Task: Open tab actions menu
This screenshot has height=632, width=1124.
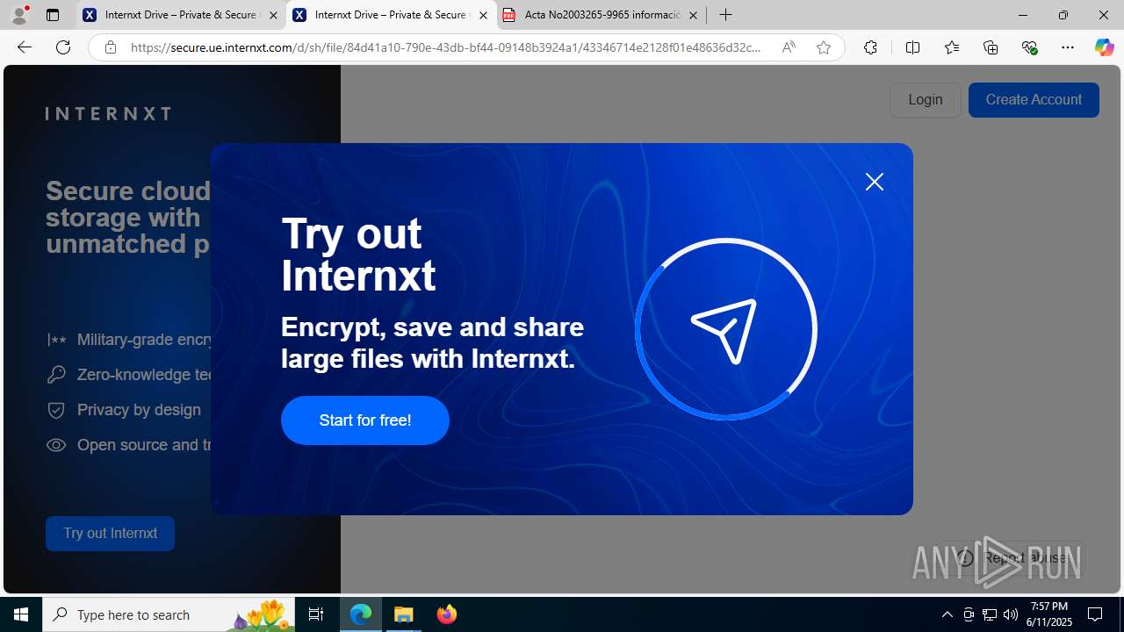Action: coord(53,15)
